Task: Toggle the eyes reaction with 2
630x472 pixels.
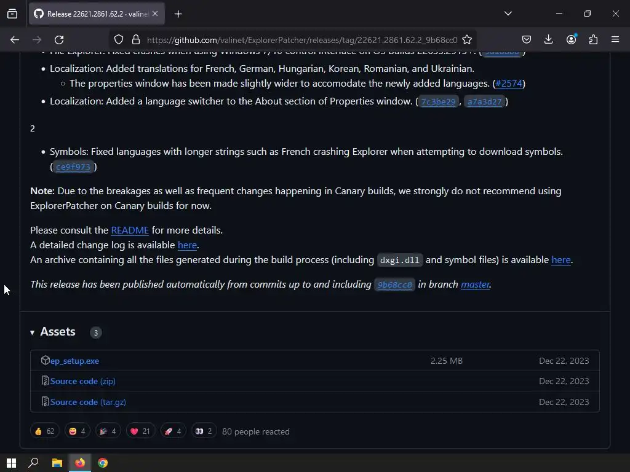Action: coord(204,431)
